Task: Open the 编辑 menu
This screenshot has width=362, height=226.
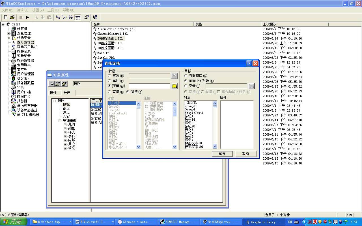Action: click(x=23, y=10)
